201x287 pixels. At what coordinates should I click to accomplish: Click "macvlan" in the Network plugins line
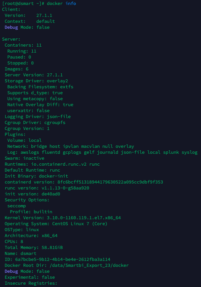(90, 146)
